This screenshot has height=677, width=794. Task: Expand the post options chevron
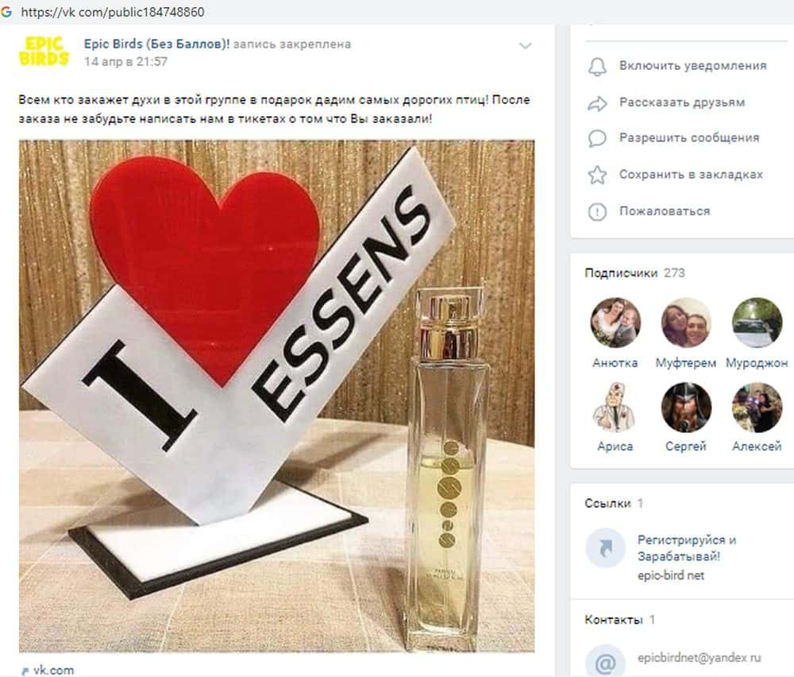(x=525, y=46)
